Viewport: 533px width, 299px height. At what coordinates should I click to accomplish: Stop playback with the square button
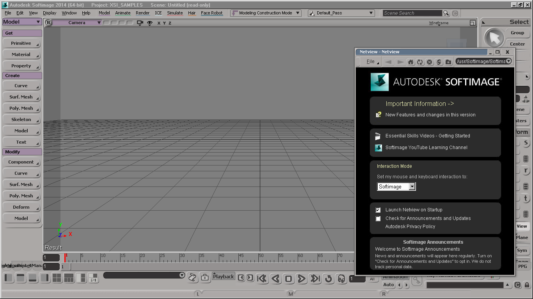point(288,278)
